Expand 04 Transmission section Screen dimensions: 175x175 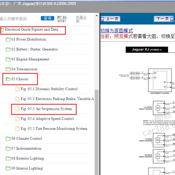(24, 69)
